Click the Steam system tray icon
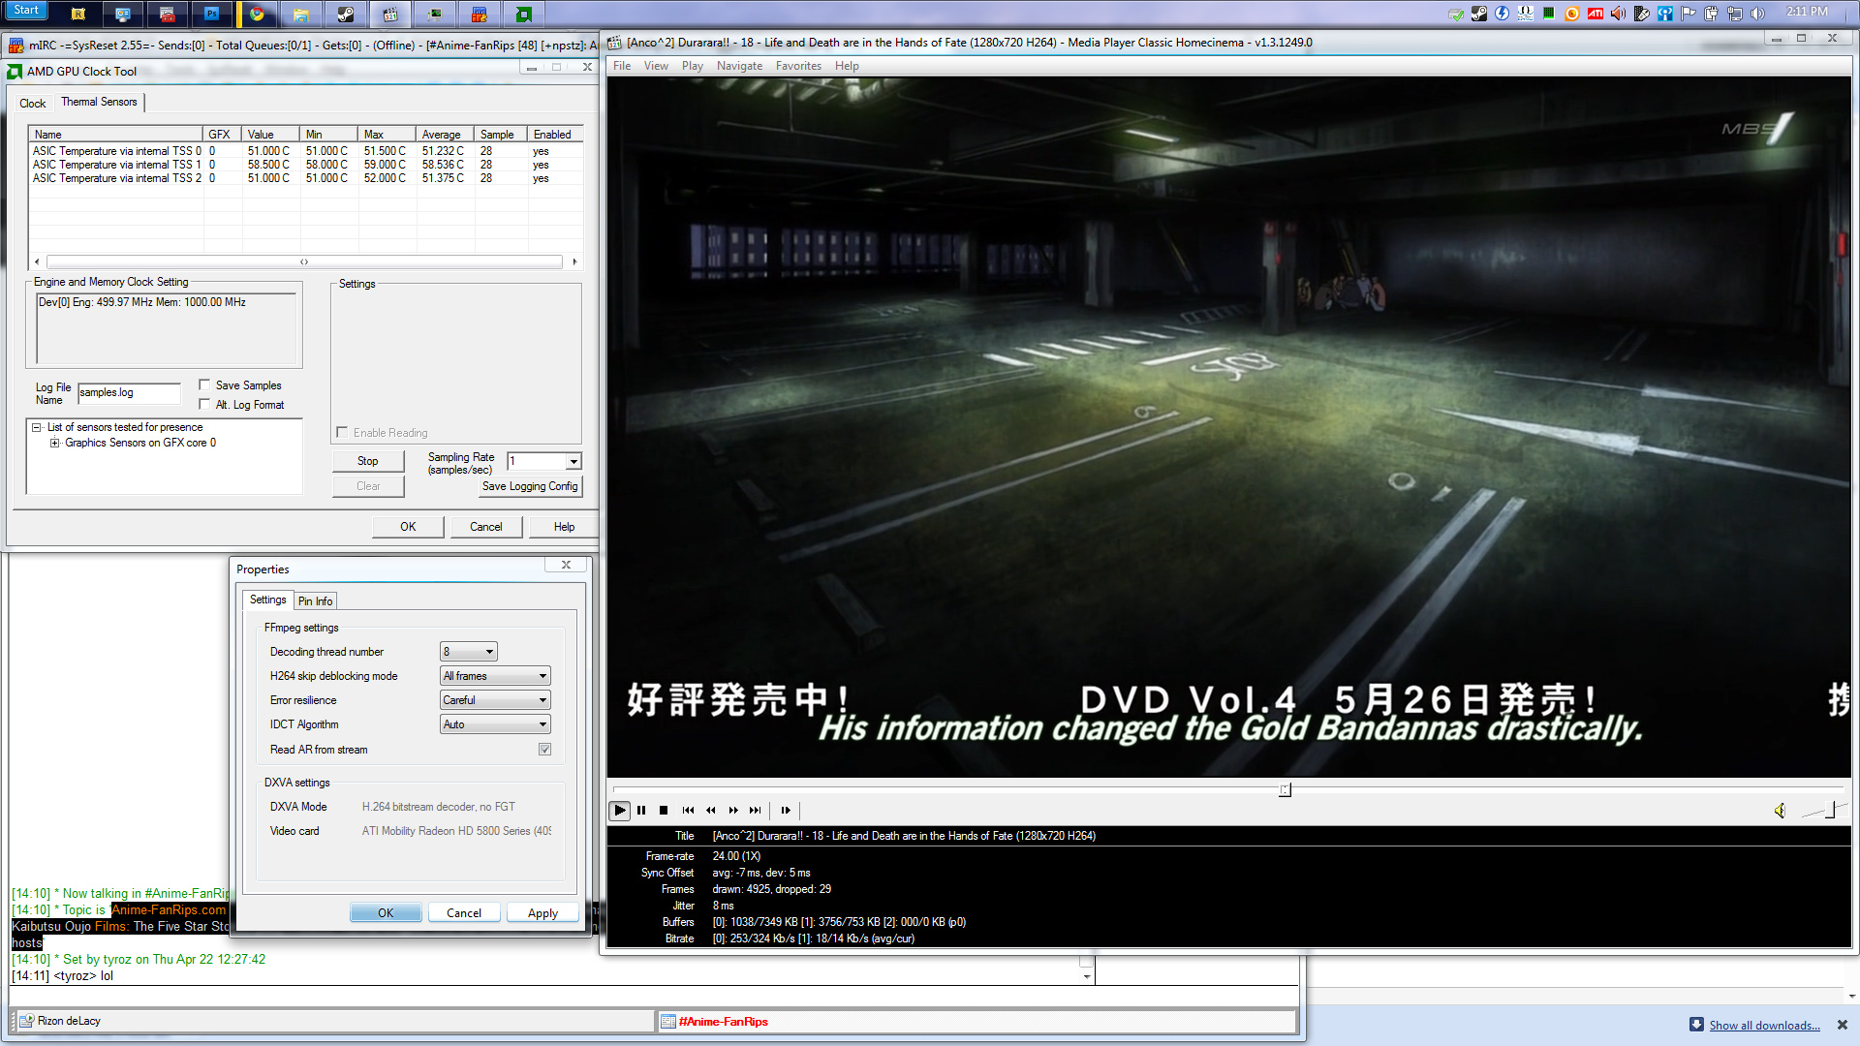This screenshot has width=1860, height=1046. pyautogui.click(x=1479, y=14)
